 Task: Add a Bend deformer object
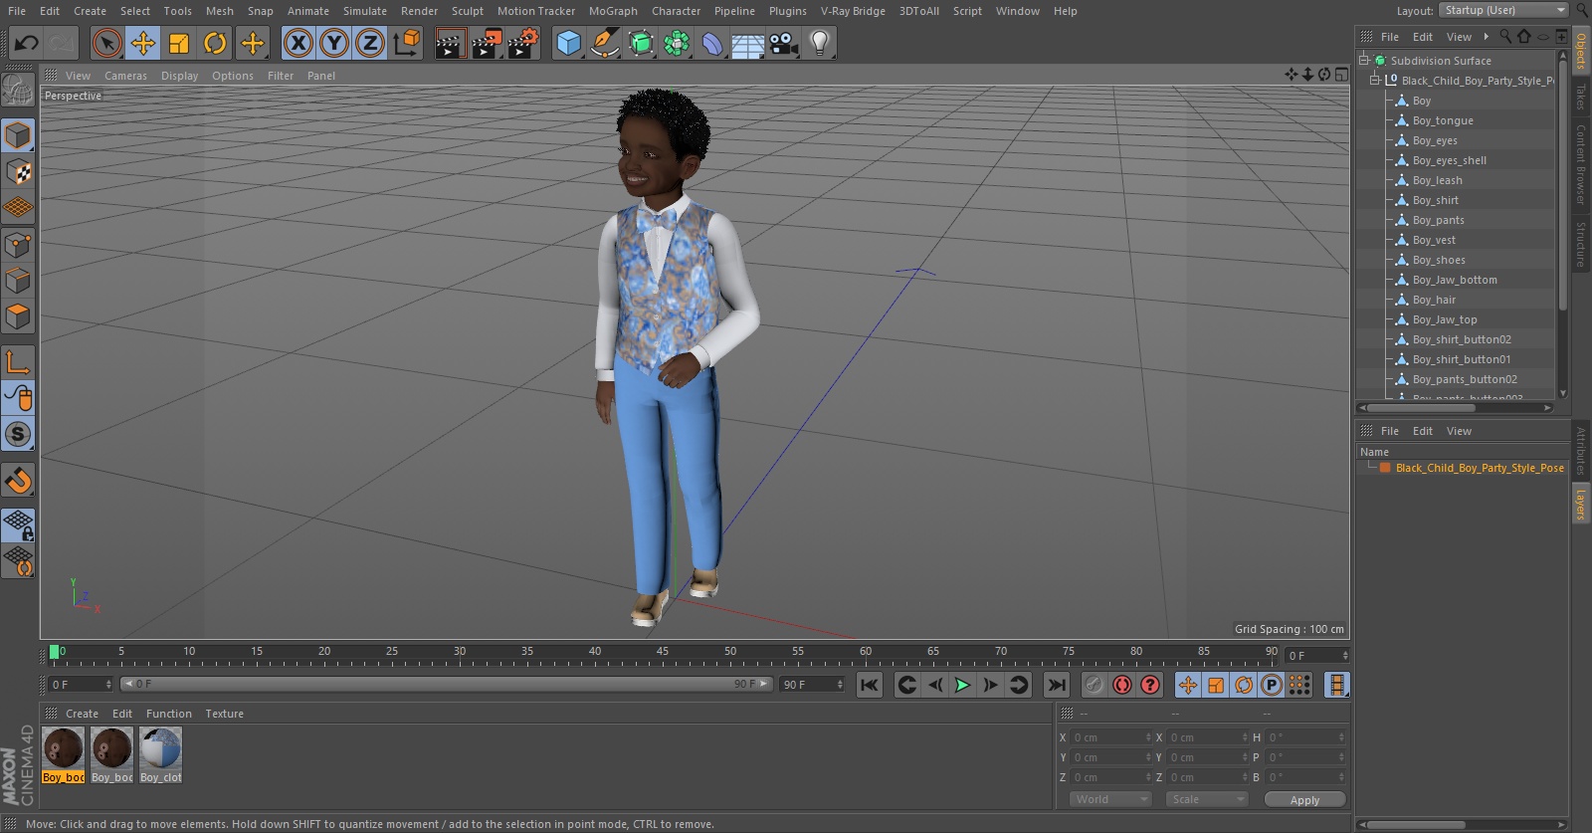tap(712, 43)
